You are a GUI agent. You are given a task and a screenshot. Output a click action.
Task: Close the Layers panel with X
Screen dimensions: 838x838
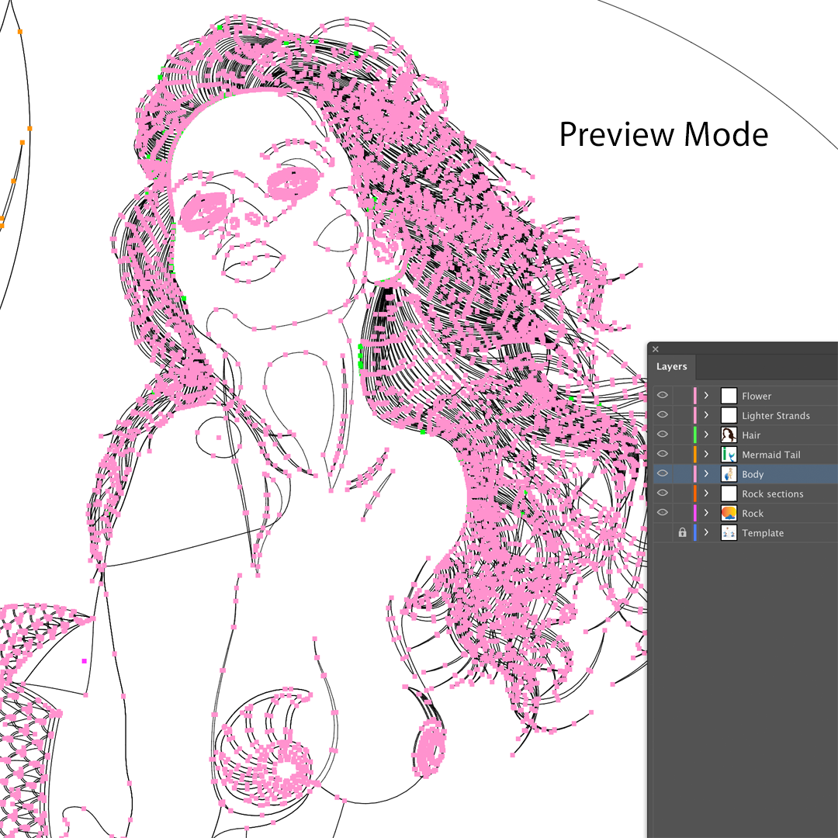(x=656, y=349)
